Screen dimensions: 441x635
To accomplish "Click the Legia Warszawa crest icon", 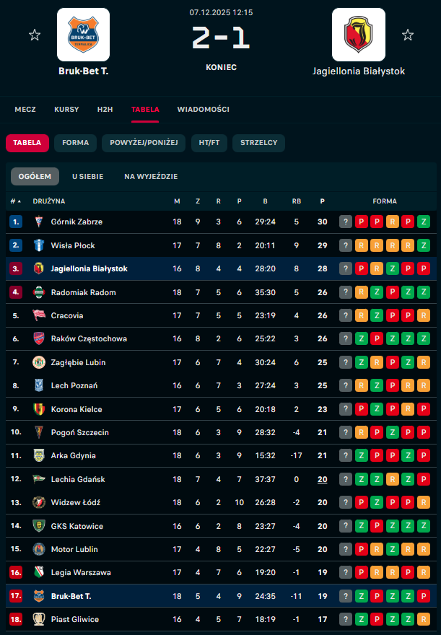I will tap(39, 573).
